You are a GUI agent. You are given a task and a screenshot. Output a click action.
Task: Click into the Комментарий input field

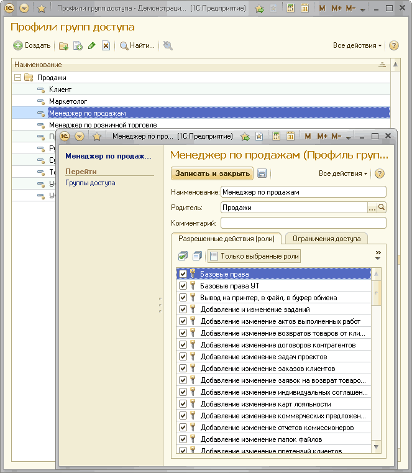click(303, 223)
